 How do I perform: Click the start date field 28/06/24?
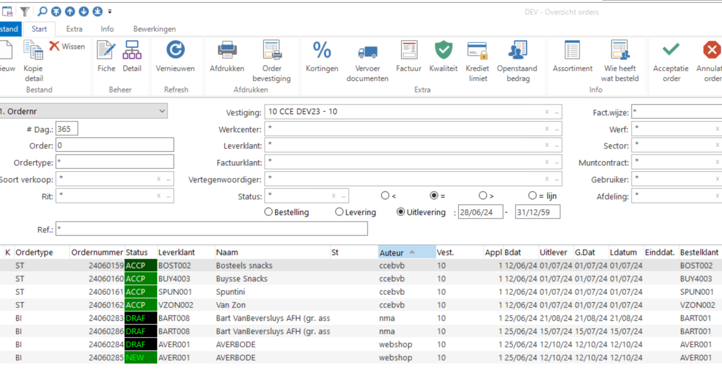pos(480,212)
